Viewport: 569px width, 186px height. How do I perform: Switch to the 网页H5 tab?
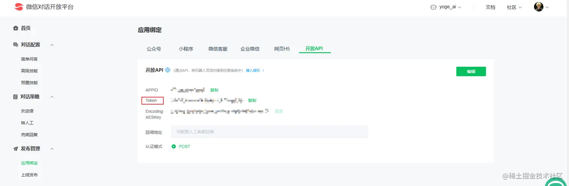(282, 49)
